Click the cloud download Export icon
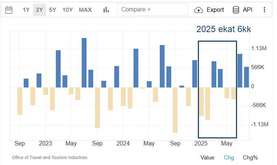Screen dimensions: 277x165 coord(199,10)
